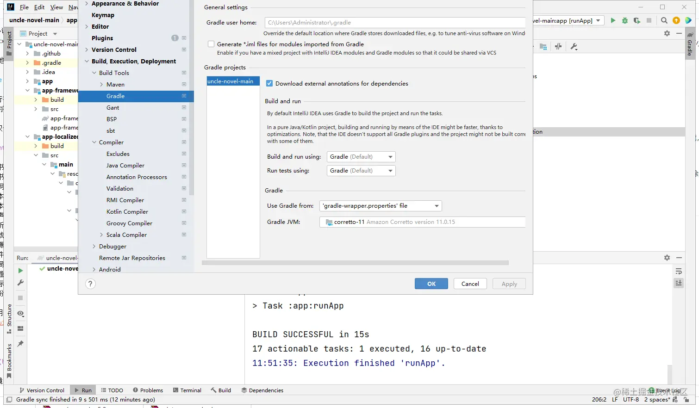This screenshot has width=699, height=408.
Task: Expand Maven settings node
Action: (101, 85)
